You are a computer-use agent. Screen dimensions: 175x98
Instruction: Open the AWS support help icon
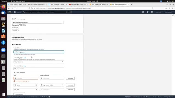[152, 12]
